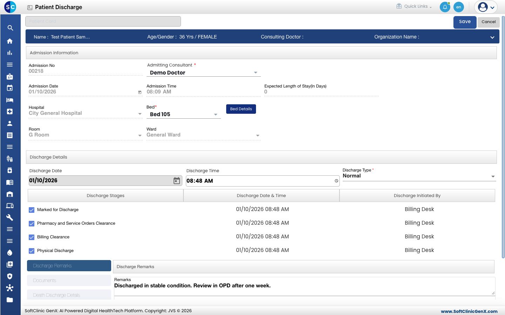Click the Cancel button

coord(489,22)
